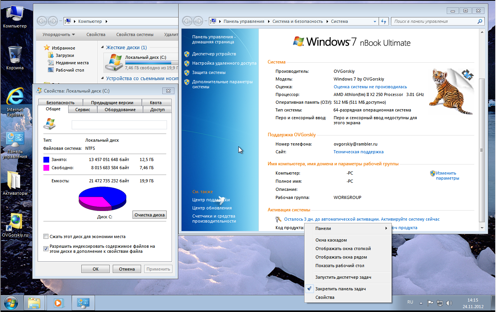Click the blue Занято color swatch
Image resolution: width=496 pixels, height=312 pixels.
(x=46, y=159)
